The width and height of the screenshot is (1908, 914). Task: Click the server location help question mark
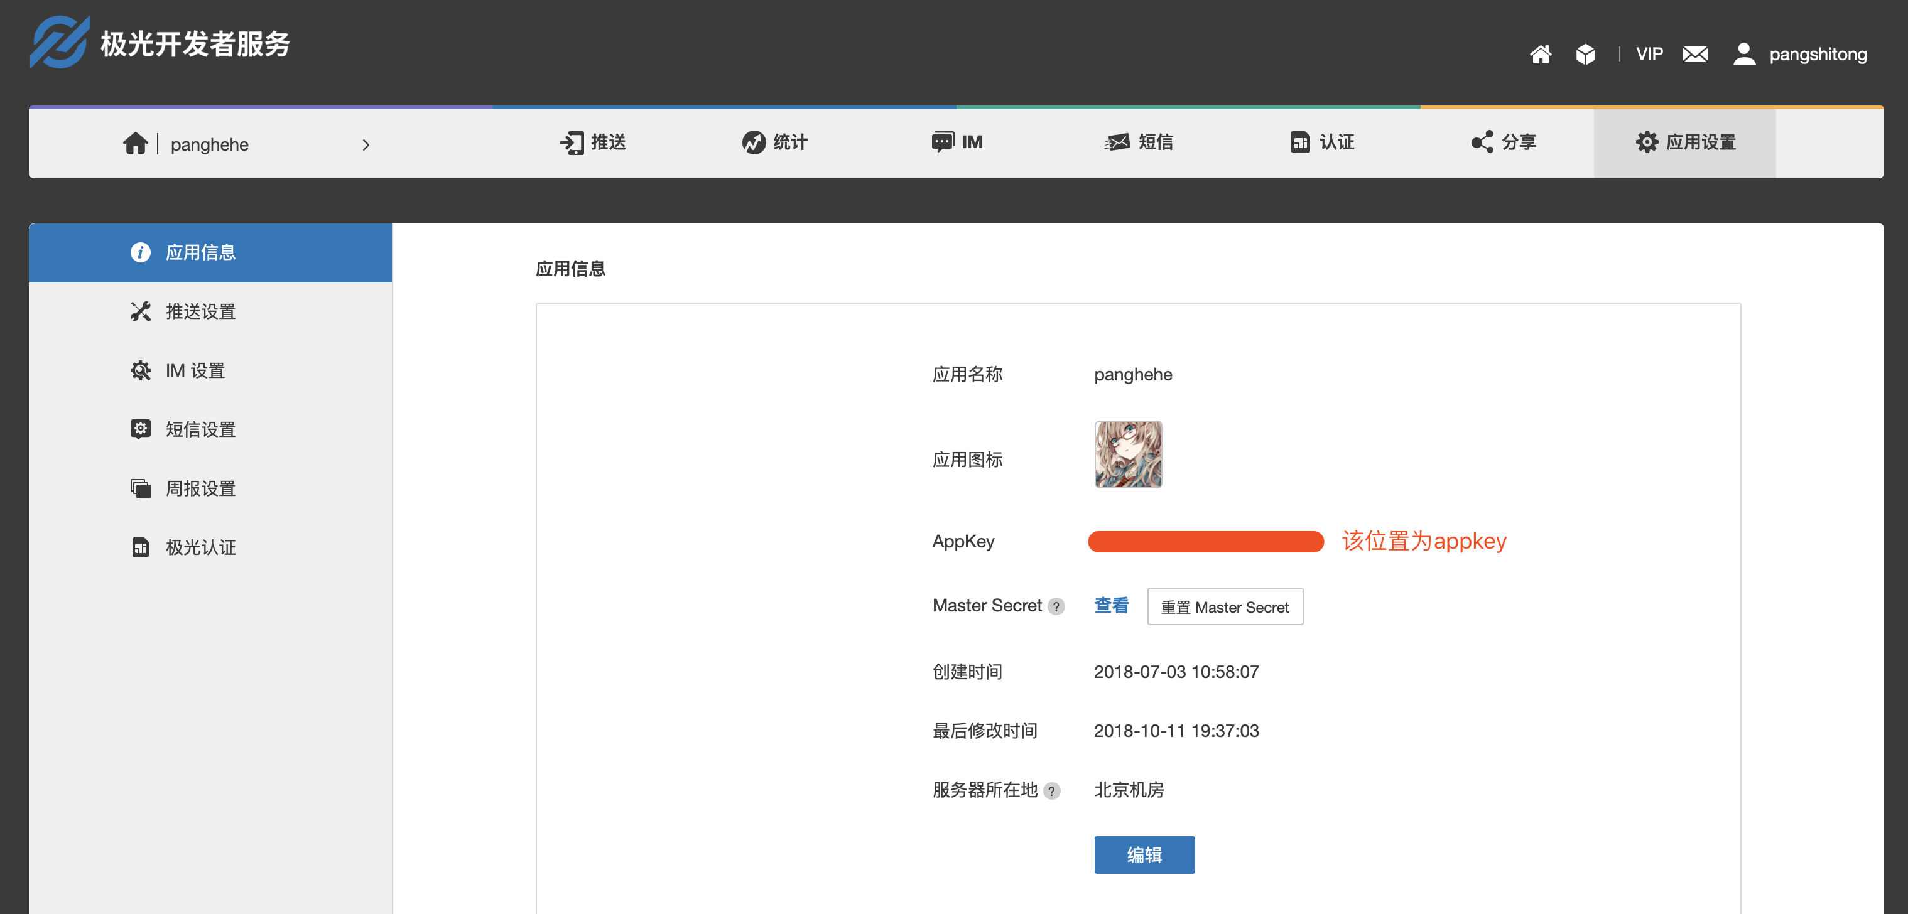[1051, 791]
